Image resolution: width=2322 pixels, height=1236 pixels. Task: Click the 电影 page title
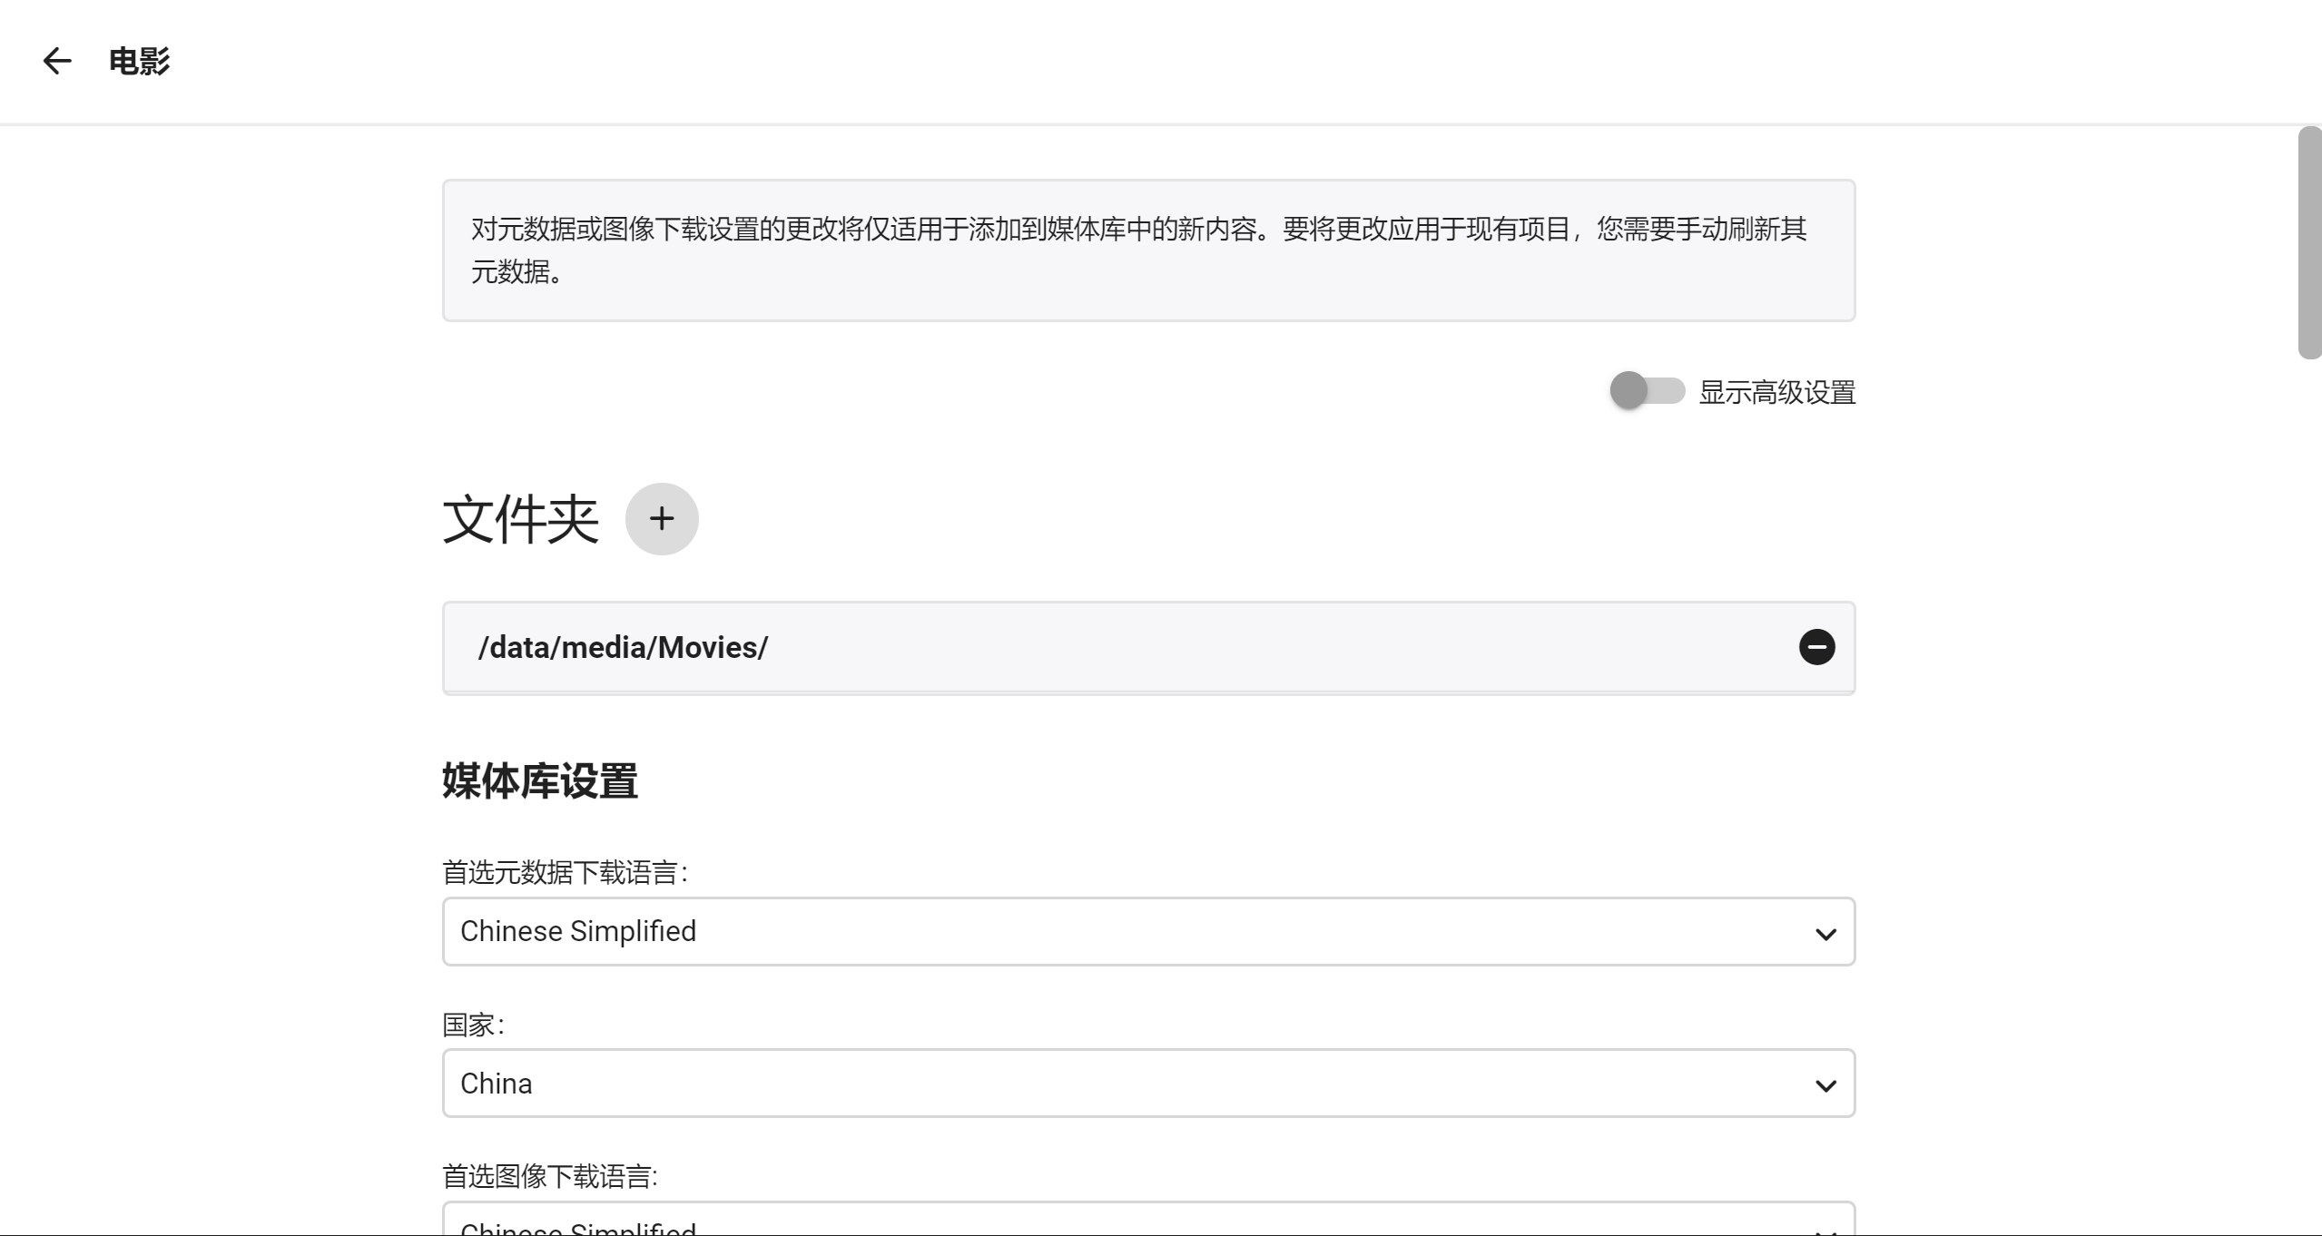tap(139, 61)
